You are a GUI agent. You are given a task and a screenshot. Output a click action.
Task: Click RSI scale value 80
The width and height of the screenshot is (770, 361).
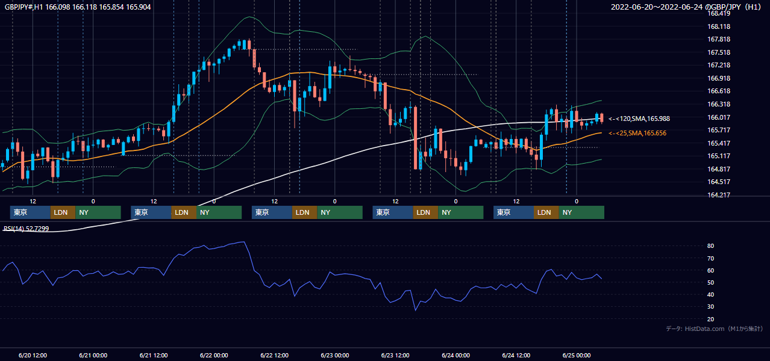(x=710, y=246)
